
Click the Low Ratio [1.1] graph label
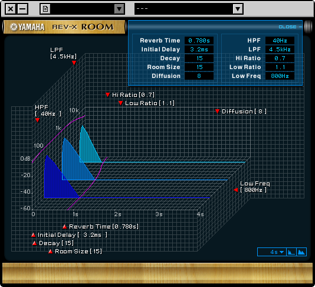click(x=150, y=103)
